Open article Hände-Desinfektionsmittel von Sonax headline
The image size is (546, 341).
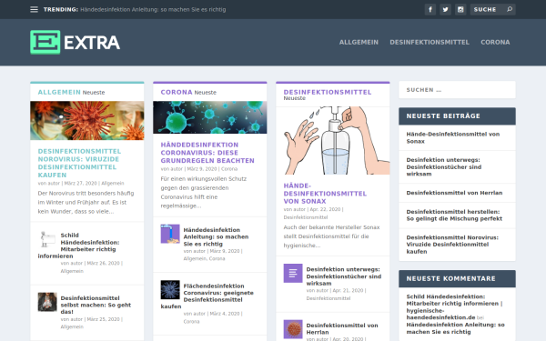tap(325, 194)
